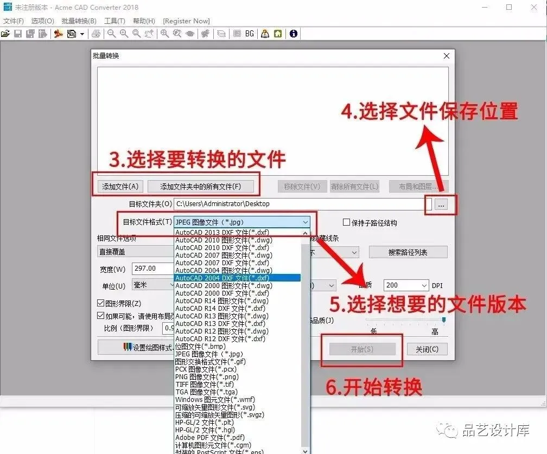Image resolution: width=547 pixels, height=454 pixels.
Task: Select Adobe PDF 文件(*.pdf) format
Action: [237, 437]
